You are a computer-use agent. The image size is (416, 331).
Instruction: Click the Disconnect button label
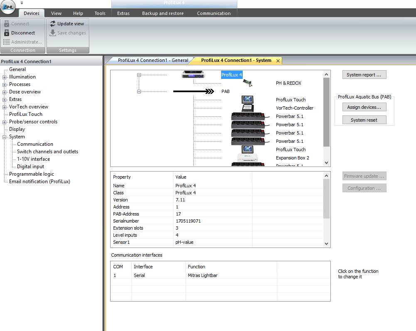click(23, 33)
